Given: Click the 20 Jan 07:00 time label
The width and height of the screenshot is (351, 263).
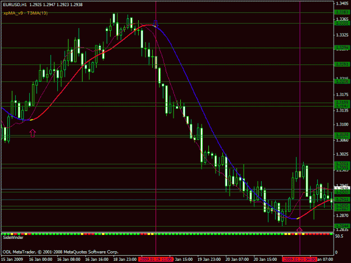Looking at the screenshot, I should point(237,260).
